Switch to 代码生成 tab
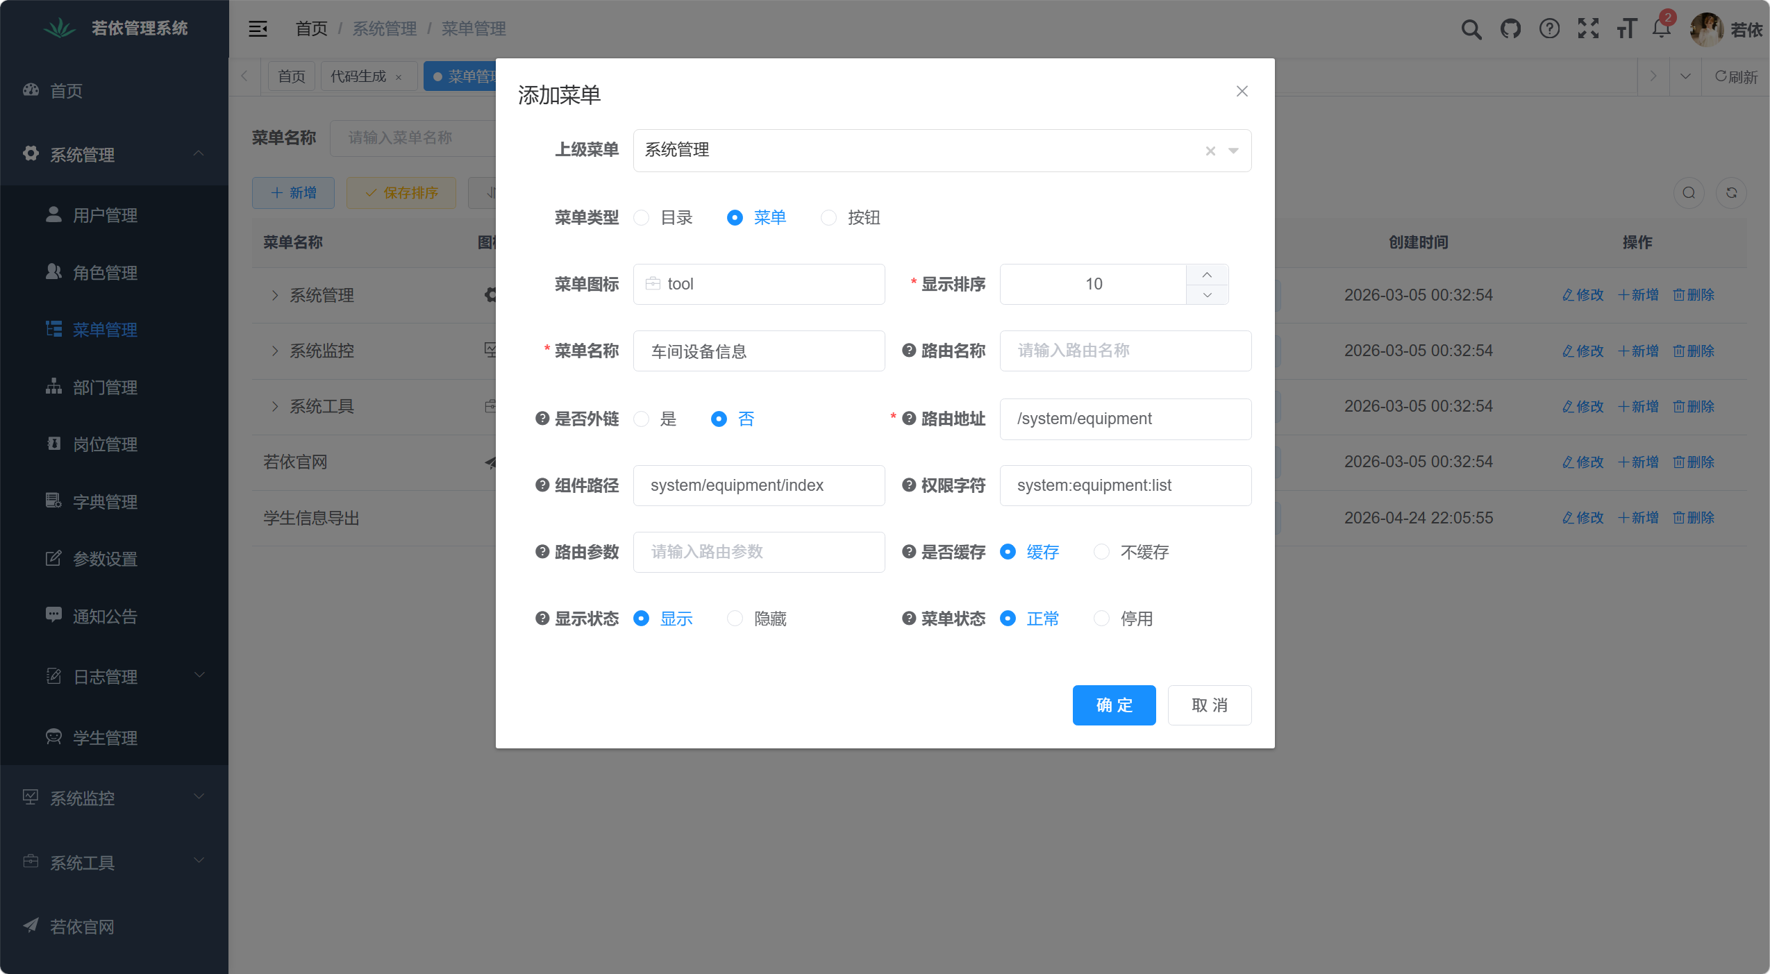Image resolution: width=1770 pixels, height=974 pixels. tap(358, 76)
